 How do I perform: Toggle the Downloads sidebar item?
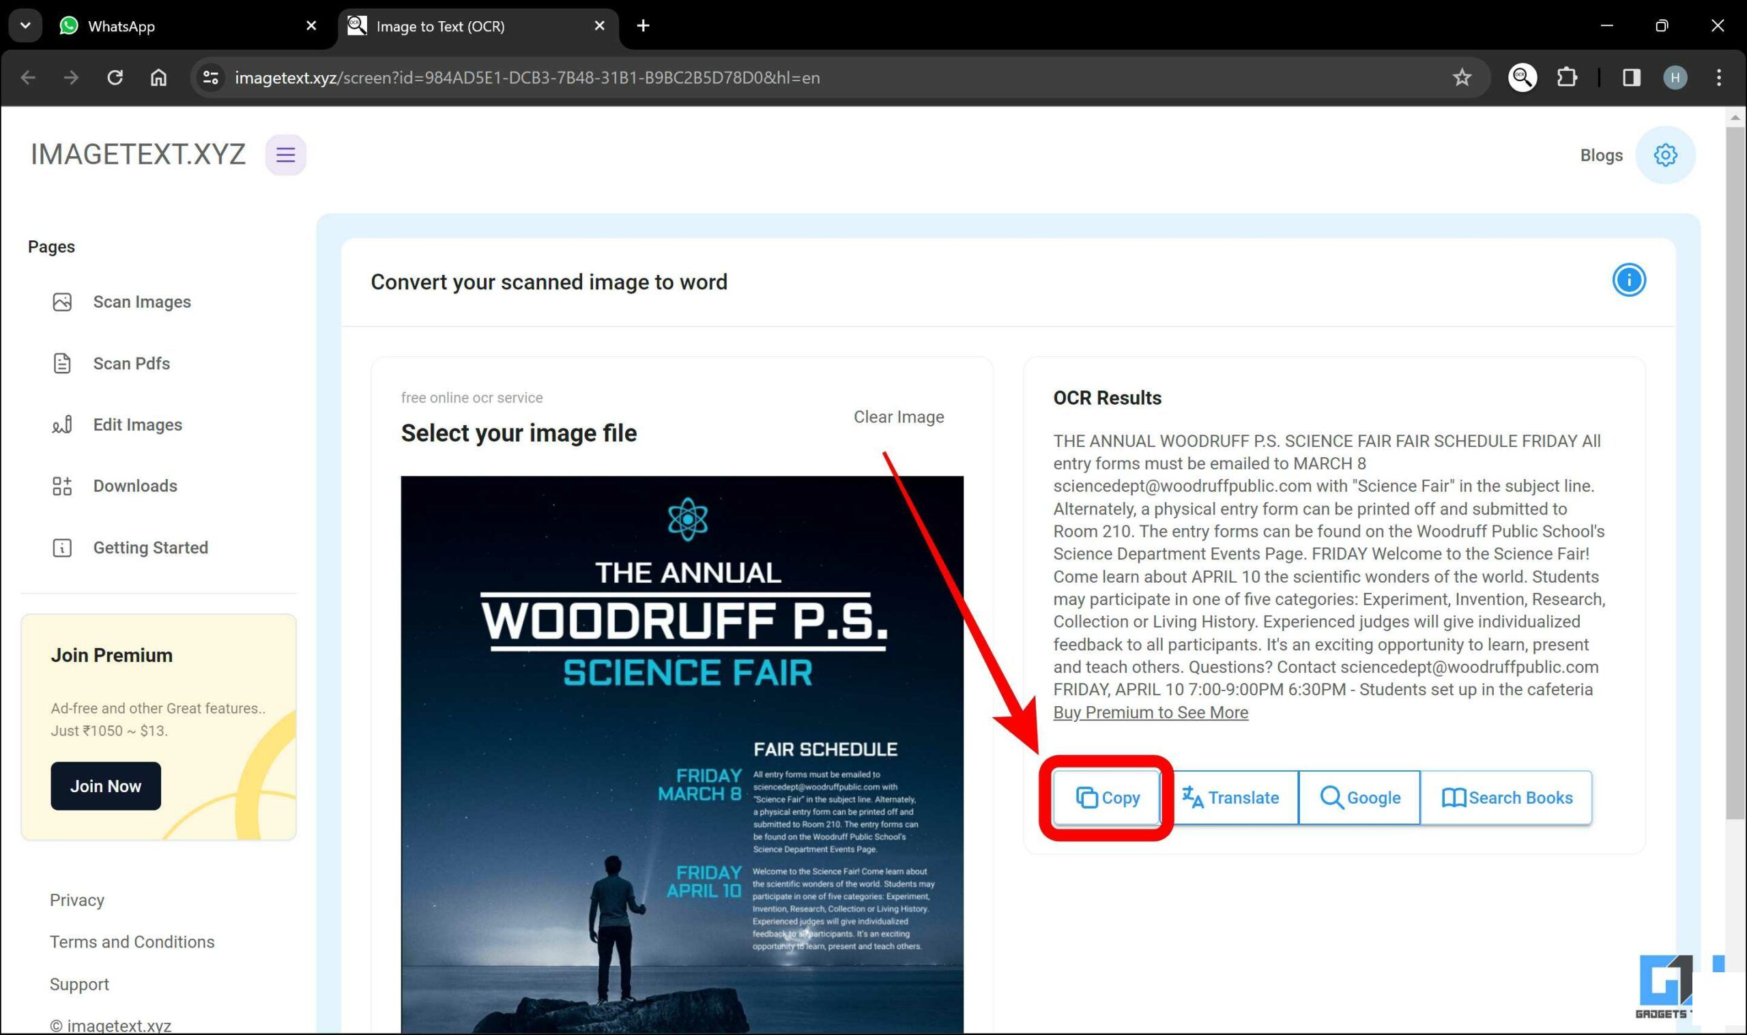coord(136,486)
